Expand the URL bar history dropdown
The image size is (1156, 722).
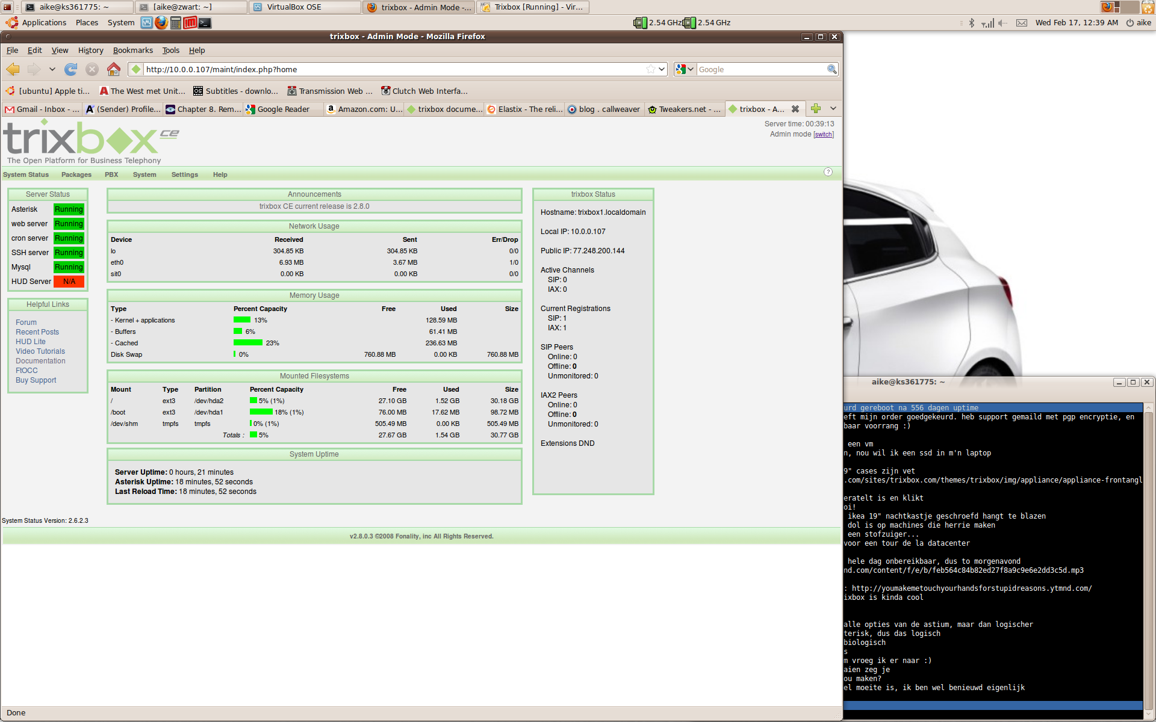coord(662,69)
